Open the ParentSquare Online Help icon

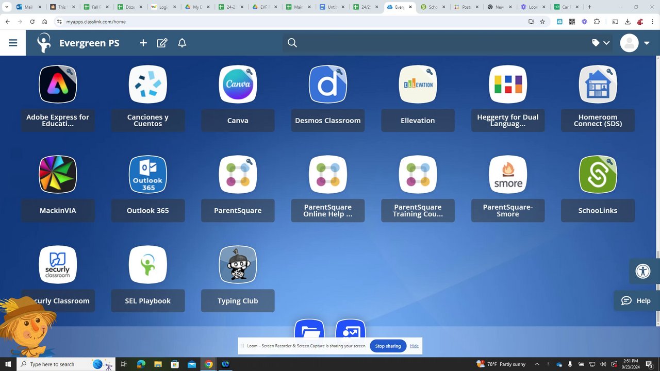click(x=328, y=175)
